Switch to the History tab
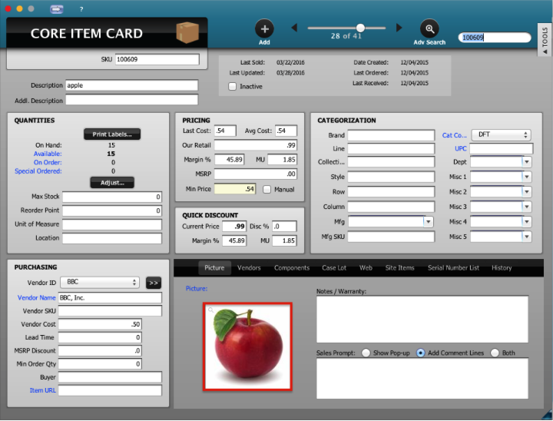Image resolution: width=553 pixels, height=421 pixels. [x=502, y=268]
